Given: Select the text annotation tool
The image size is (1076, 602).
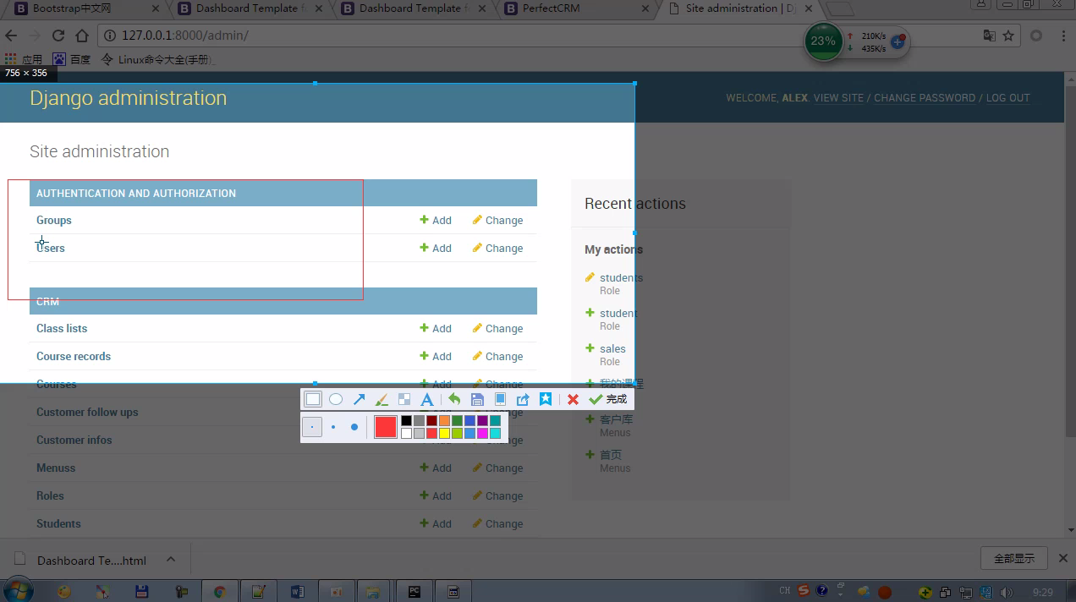Looking at the screenshot, I should click(427, 399).
